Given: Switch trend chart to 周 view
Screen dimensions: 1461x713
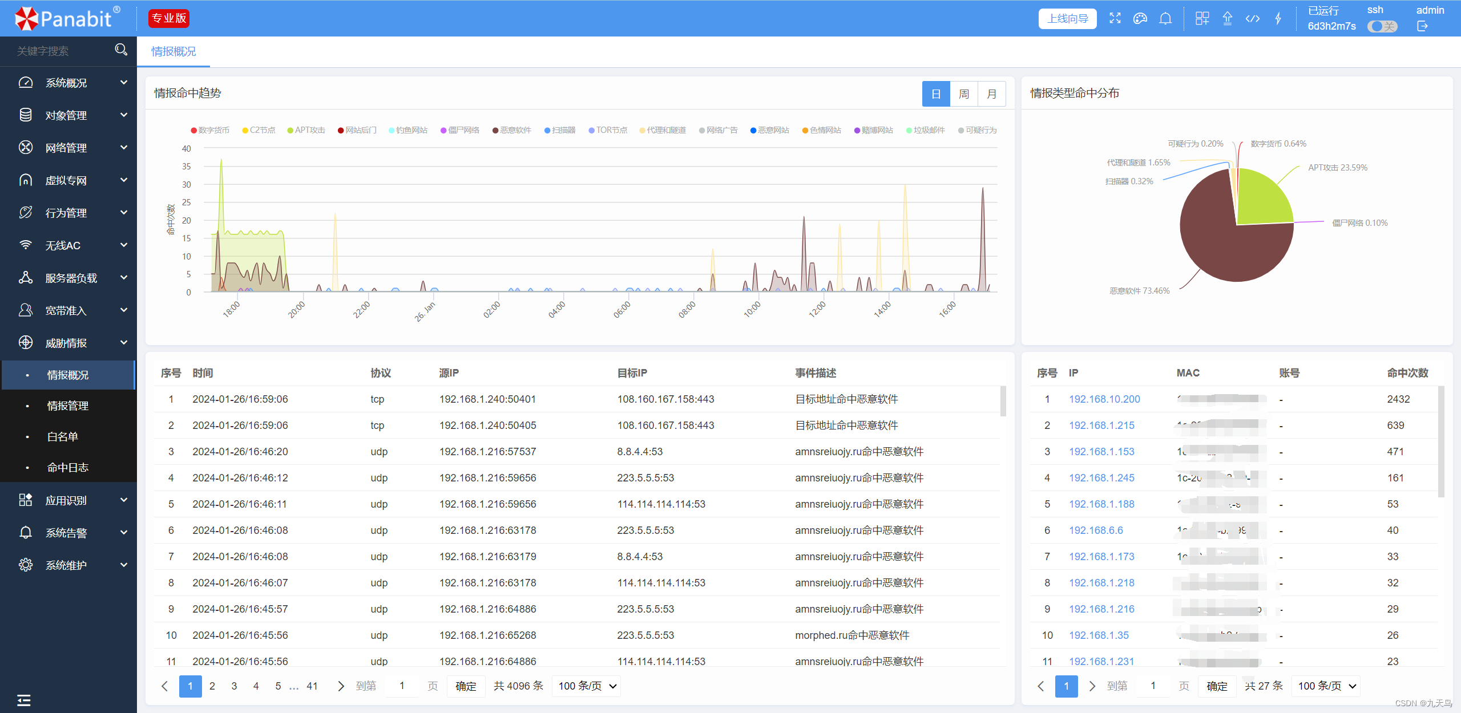Looking at the screenshot, I should pos(963,94).
